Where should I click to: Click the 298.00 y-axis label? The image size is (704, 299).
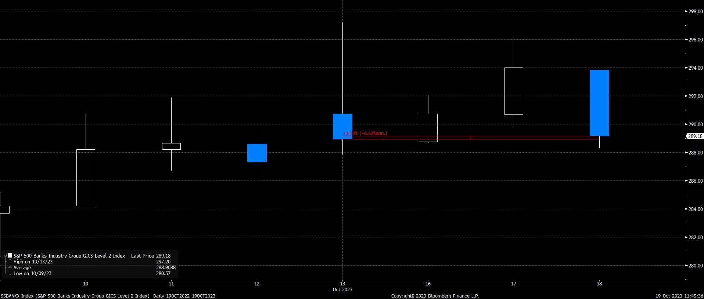coord(695,11)
